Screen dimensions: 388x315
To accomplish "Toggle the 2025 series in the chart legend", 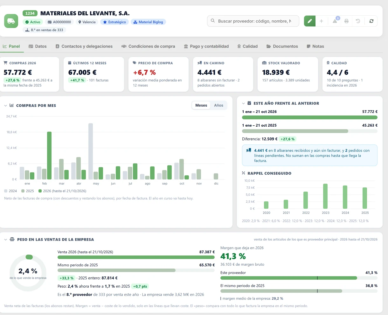I will click(28, 191).
